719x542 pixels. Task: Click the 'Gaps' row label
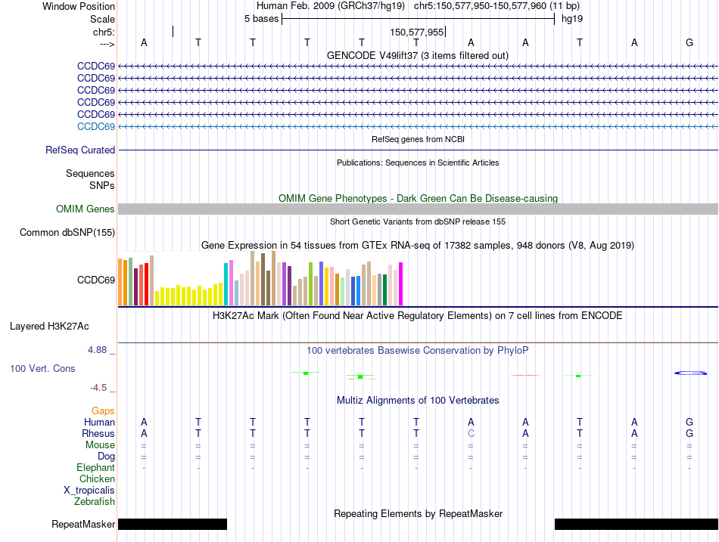[103, 411]
